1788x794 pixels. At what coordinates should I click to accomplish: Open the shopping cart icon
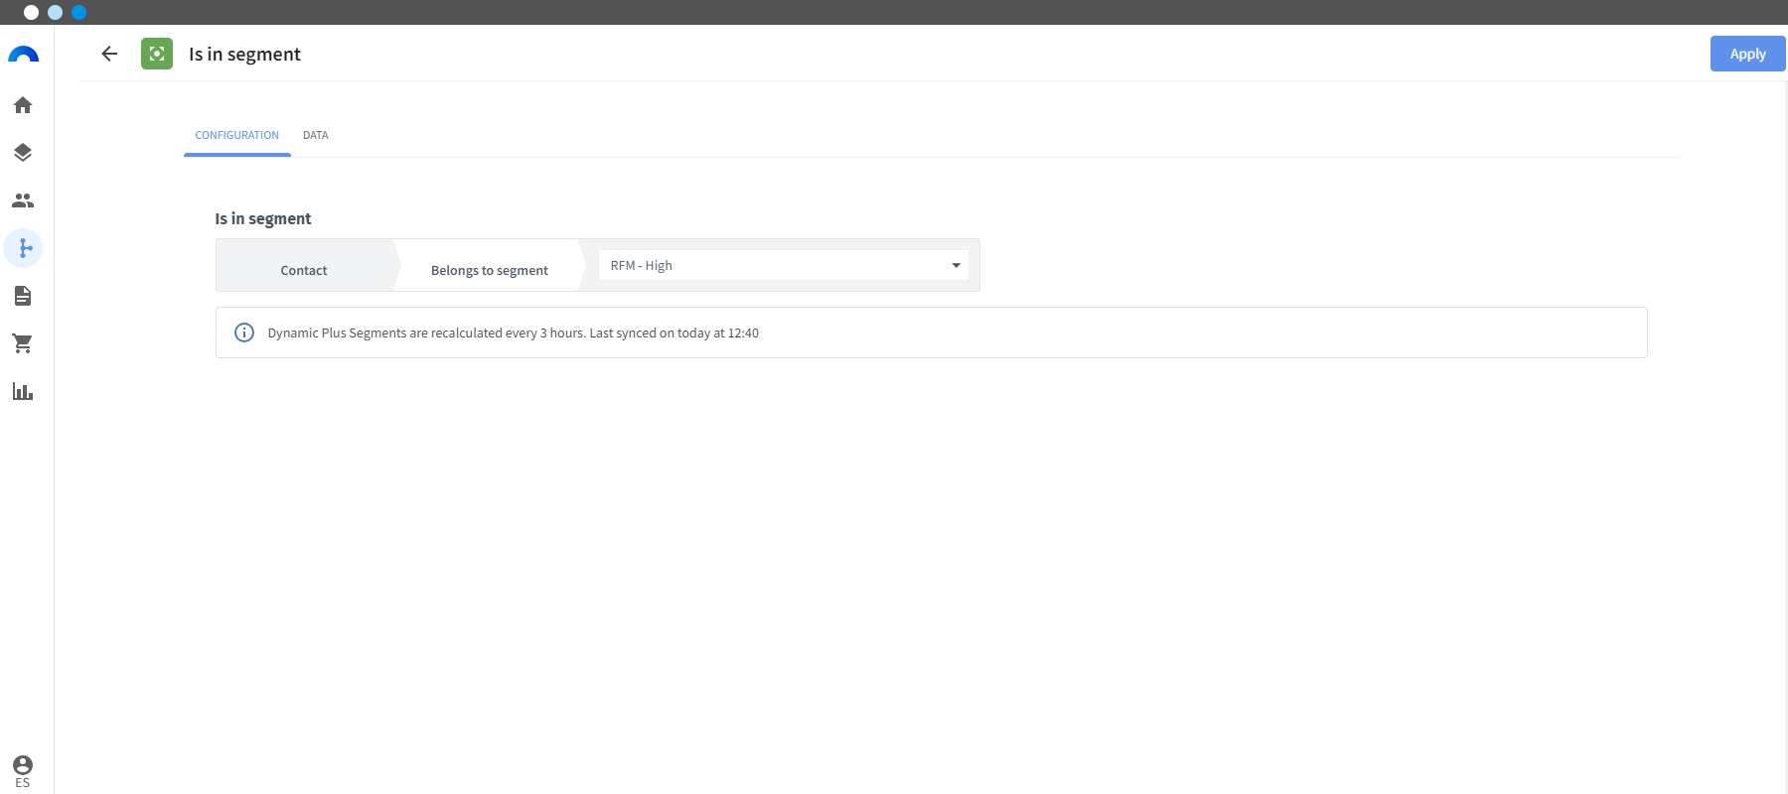coord(23,343)
